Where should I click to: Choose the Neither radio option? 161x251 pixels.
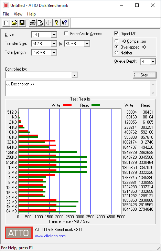(117, 53)
